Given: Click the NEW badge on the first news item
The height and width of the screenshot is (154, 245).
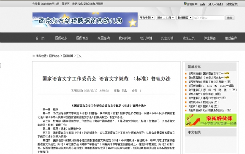Looking at the screenshot, I should 227,73.
